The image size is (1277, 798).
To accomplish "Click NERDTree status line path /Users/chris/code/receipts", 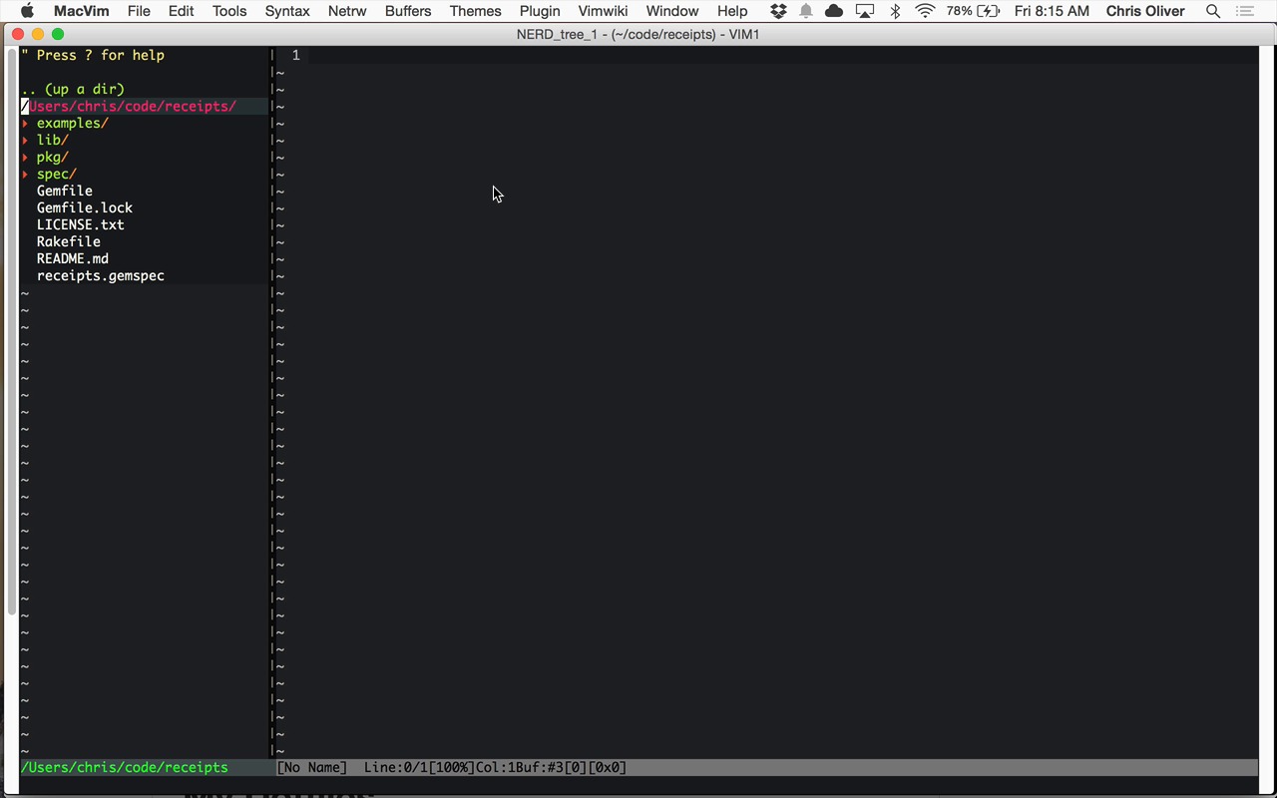I will pos(125,768).
